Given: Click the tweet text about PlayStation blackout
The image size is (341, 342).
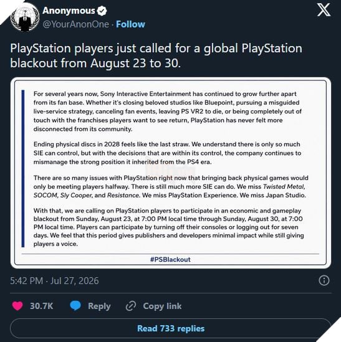Looking at the screenshot, I should [156, 55].
